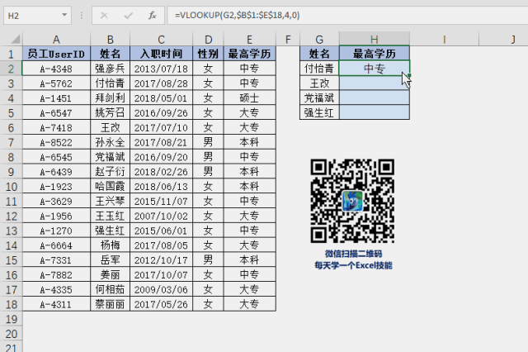The height and width of the screenshot is (352, 528).
Task: Click date cell 2016/09/26
Action: (161, 112)
